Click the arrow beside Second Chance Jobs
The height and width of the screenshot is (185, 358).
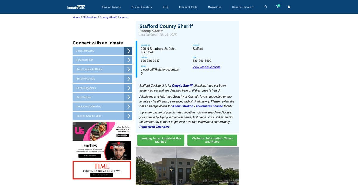tap(128, 116)
